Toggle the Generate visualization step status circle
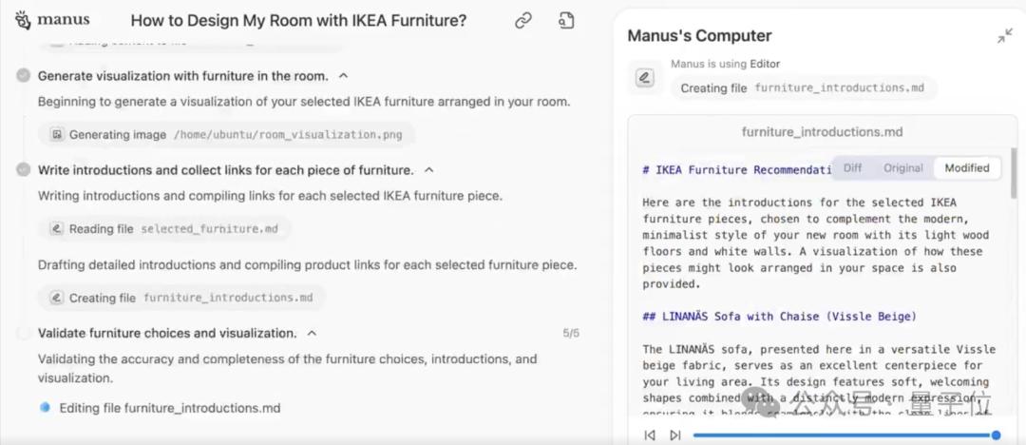This screenshot has width=1026, height=445. tap(24, 75)
